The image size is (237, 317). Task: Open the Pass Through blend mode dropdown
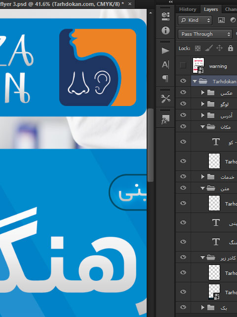coord(205,34)
